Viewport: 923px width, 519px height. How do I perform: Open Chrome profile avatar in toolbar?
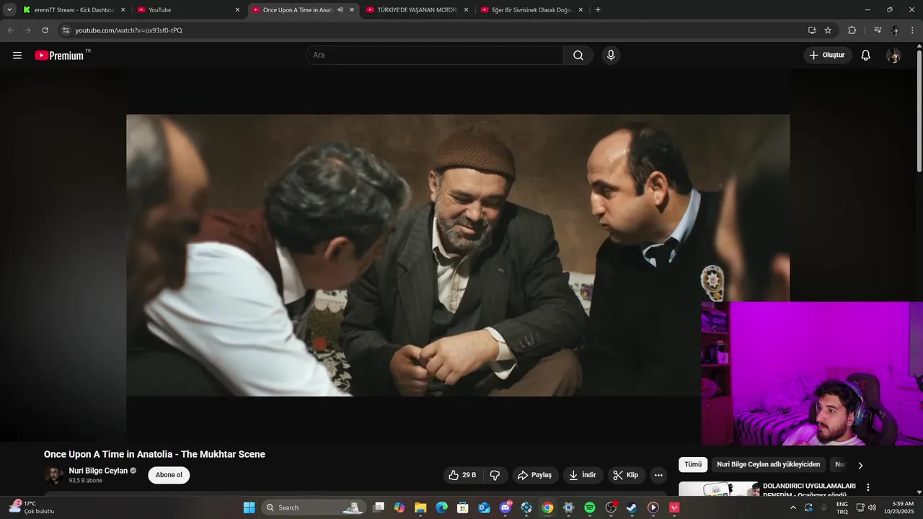coord(896,30)
